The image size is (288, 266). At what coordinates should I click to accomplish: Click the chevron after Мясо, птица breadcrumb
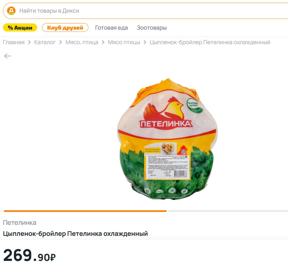pos(103,42)
